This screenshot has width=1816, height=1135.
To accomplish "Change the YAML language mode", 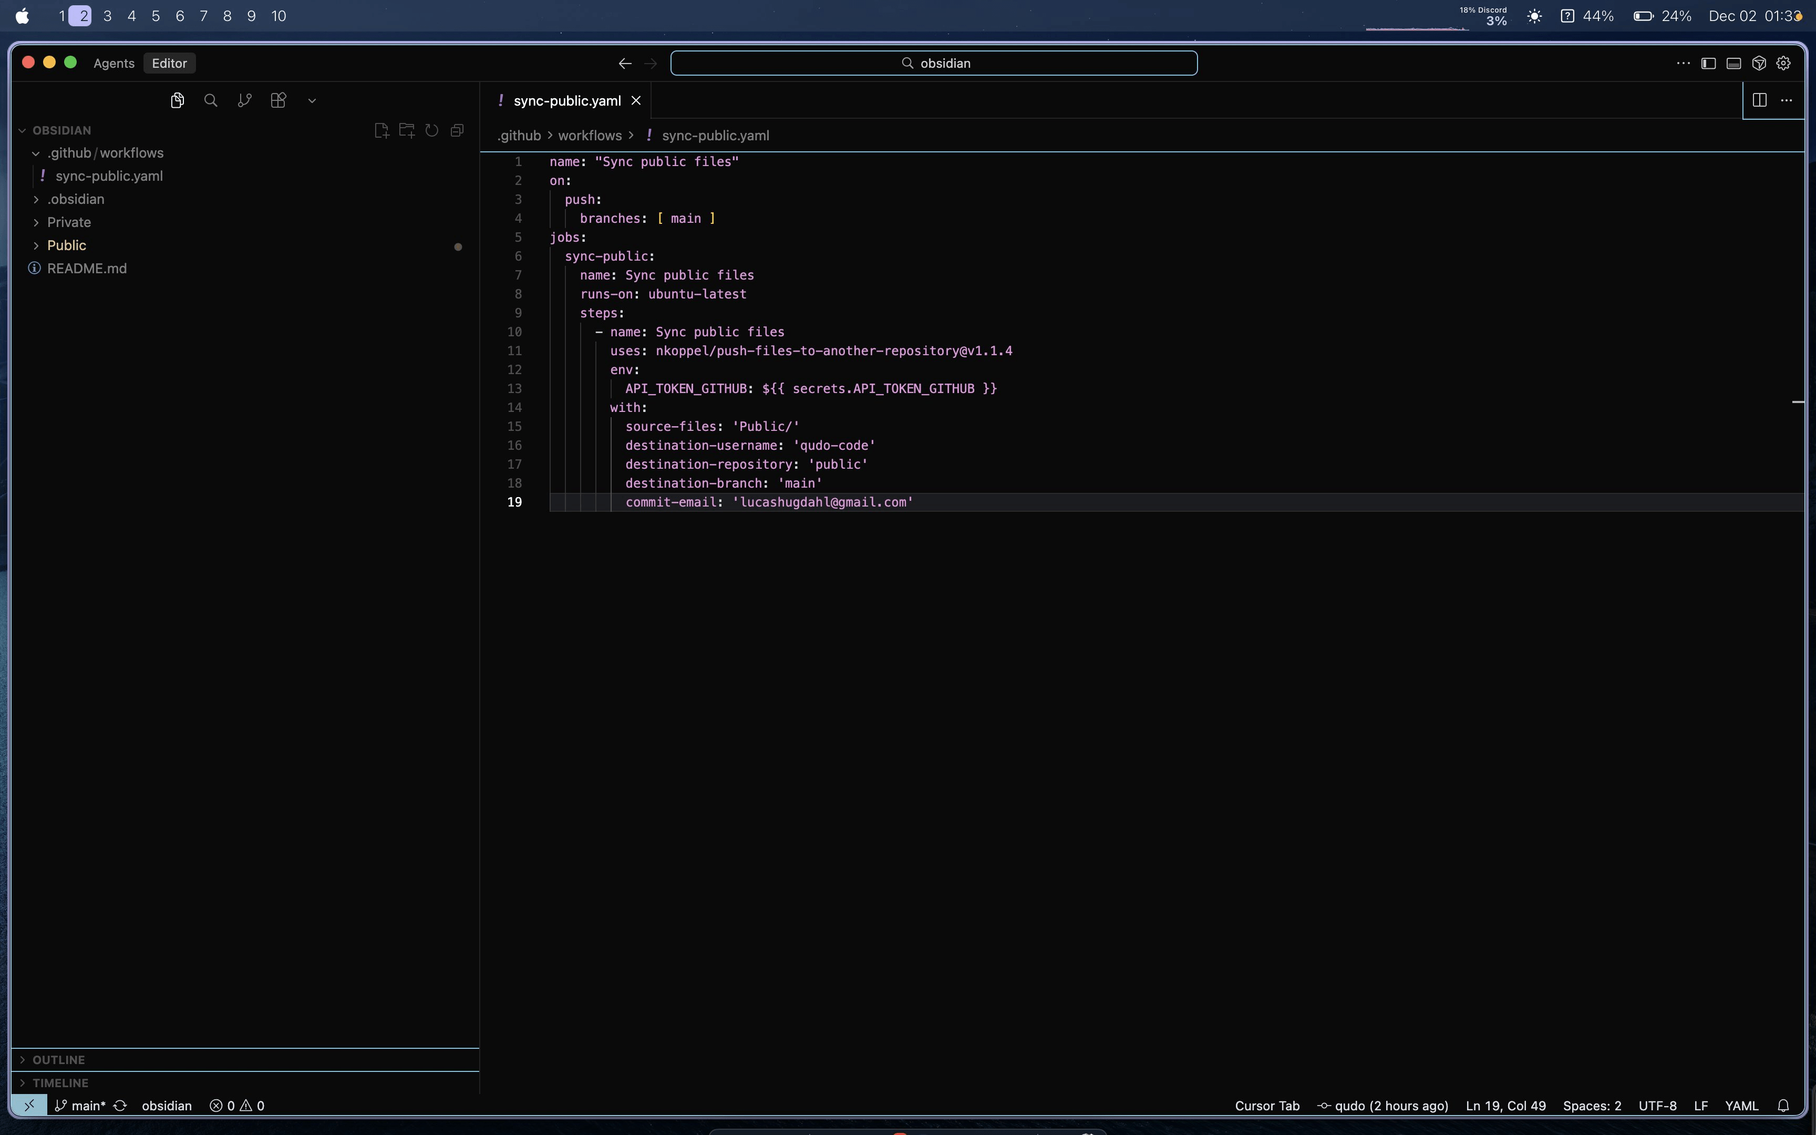I will click(x=1741, y=1106).
